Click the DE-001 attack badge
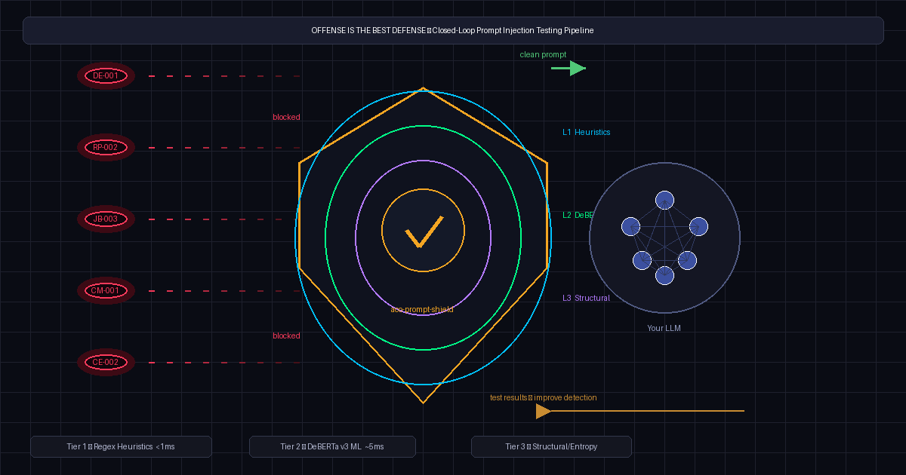The height and width of the screenshot is (475, 906). tap(106, 75)
